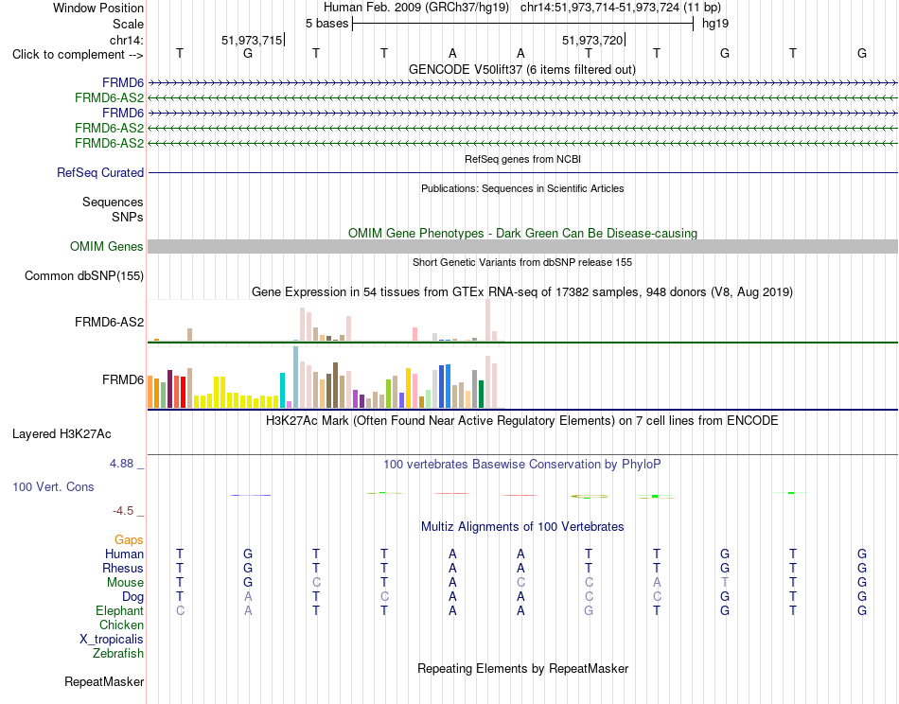Click the Chicken alignment row label
Image resolution: width=899 pixels, height=704 pixels.
(121, 625)
